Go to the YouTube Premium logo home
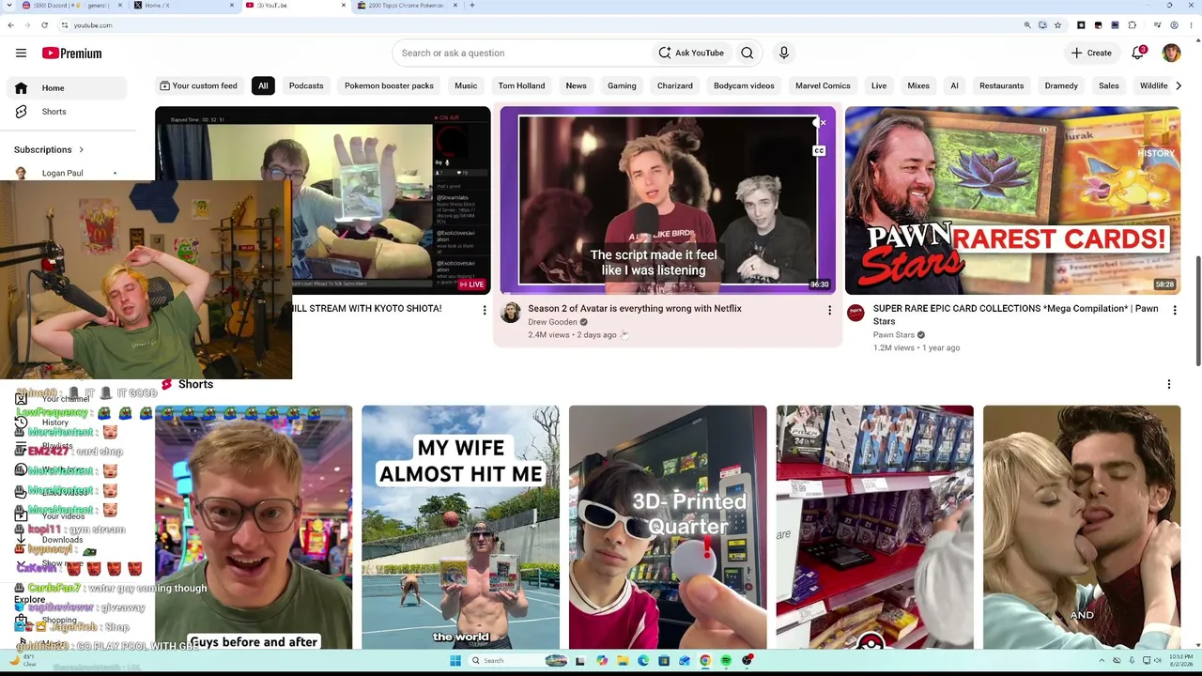This screenshot has height=676, width=1202. [71, 54]
